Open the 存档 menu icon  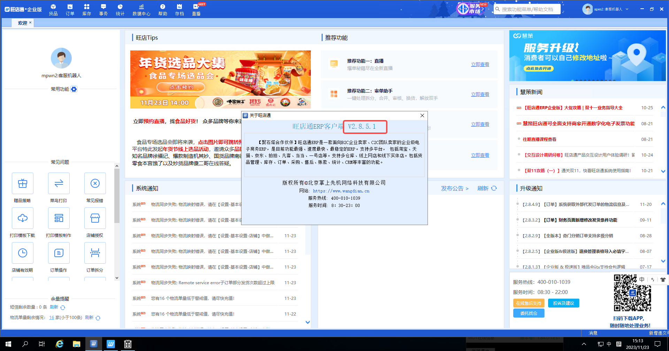click(x=179, y=9)
